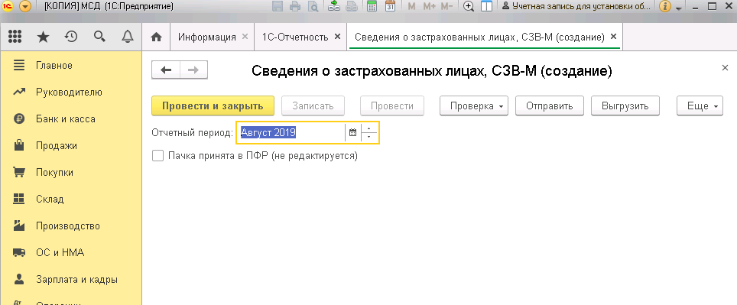Close the Информация tab

click(x=245, y=37)
